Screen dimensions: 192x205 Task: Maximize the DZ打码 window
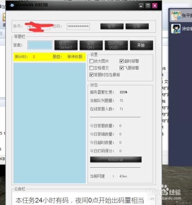tap(148, 6)
